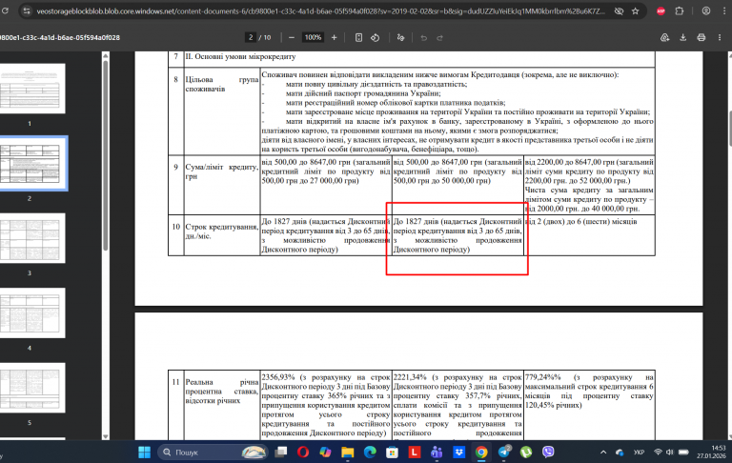Screen dimensions: 732x463
Task: Click the URL address bar
Action: (320, 10)
